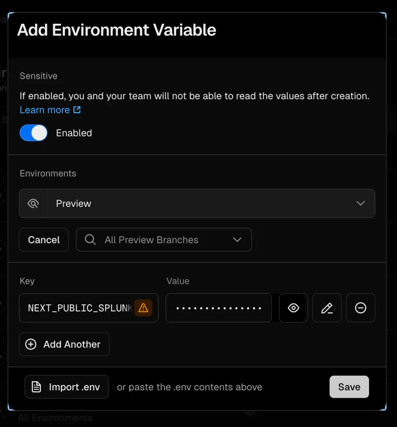Open the Learn more link
Viewport: 397px width, 427px height.
point(45,110)
